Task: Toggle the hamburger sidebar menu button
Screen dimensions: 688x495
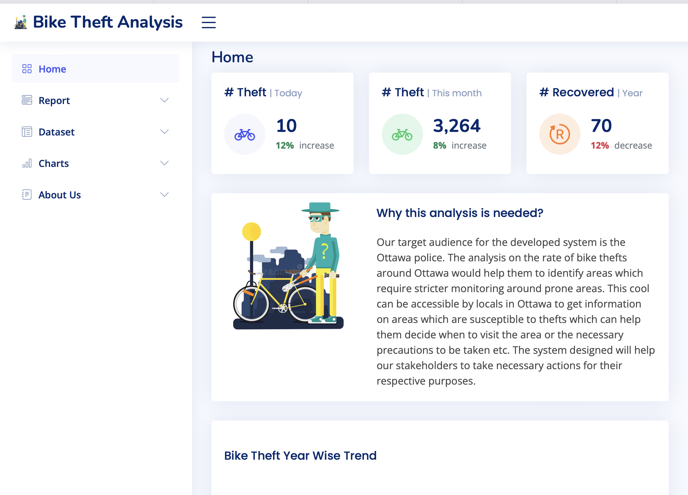Action: click(208, 22)
